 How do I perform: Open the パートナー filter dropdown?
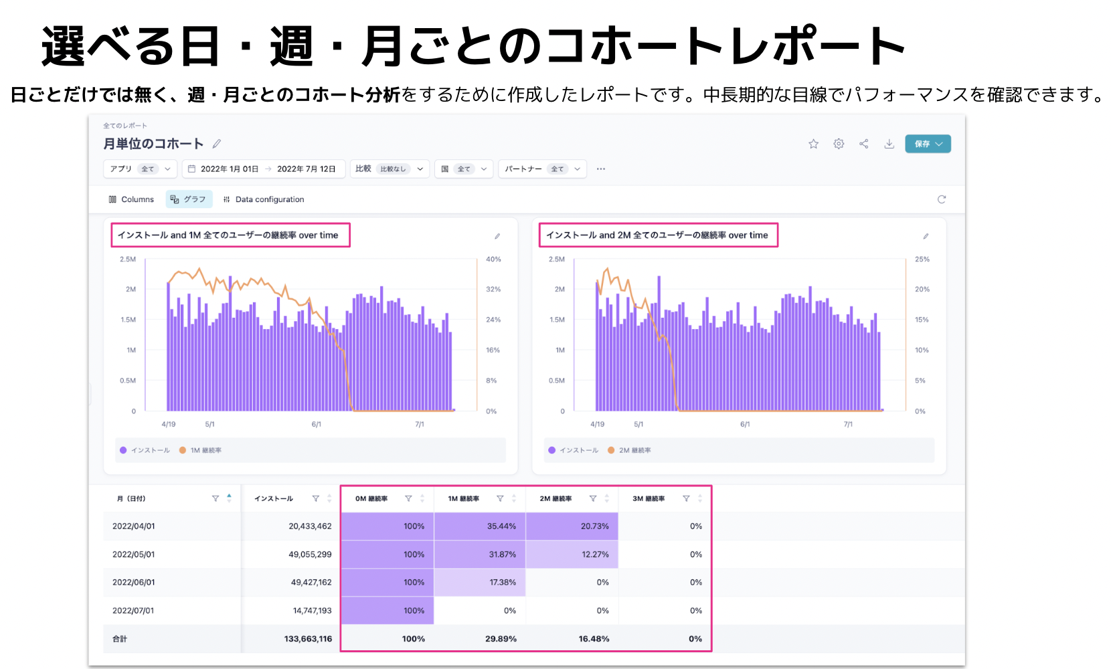pyautogui.click(x=542, y=169)
